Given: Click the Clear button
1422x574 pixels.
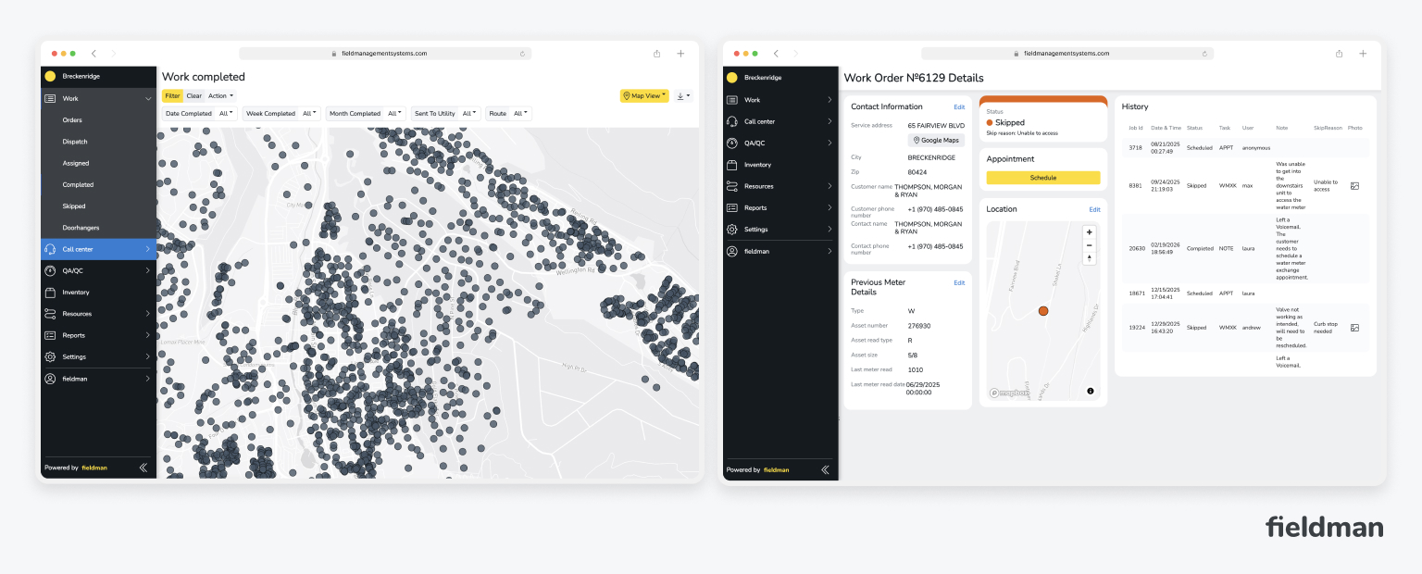Looking at the screenshot, I should pos(193,95).
